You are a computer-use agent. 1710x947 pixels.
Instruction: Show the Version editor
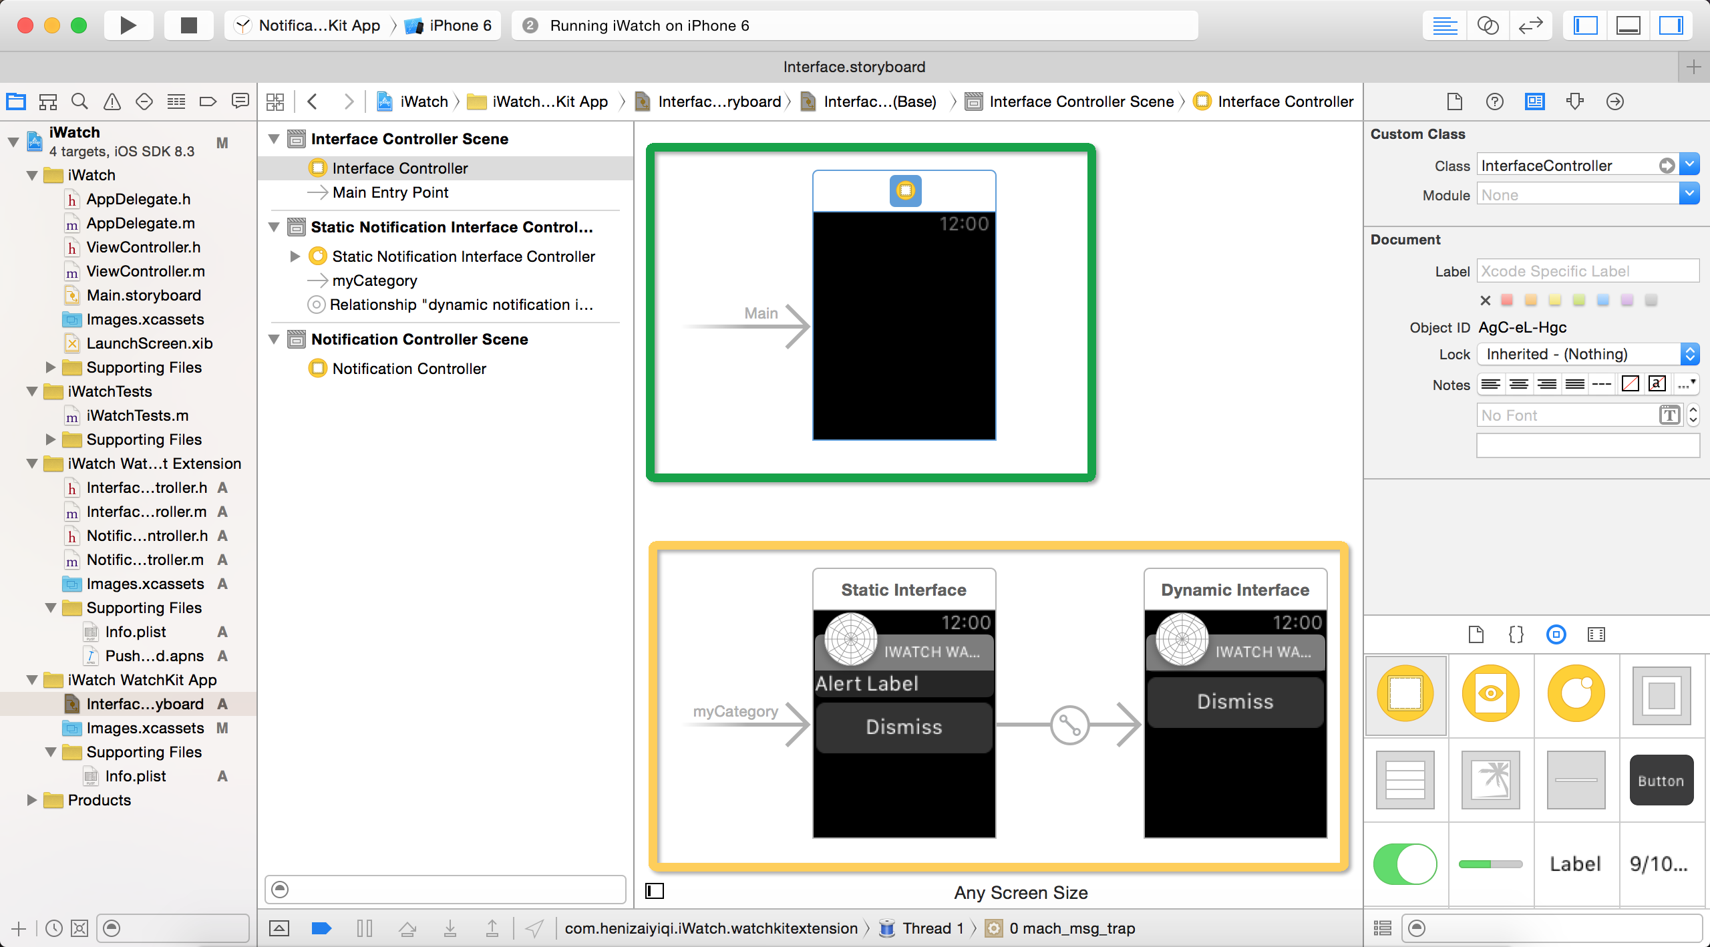(1530, 25)
